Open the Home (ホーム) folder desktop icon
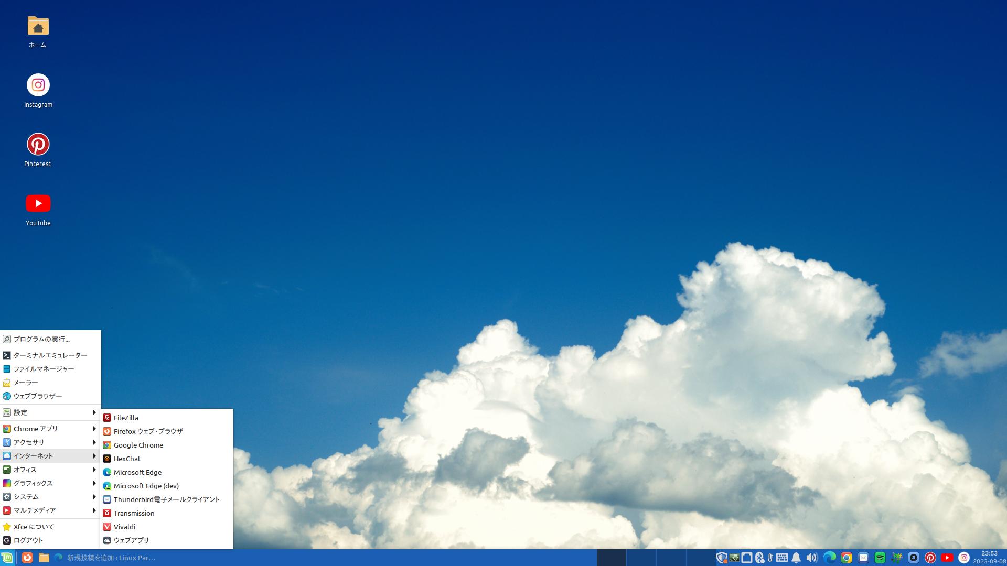The width and height of the screenshot is (1007, 566). (x=38, y=31)
